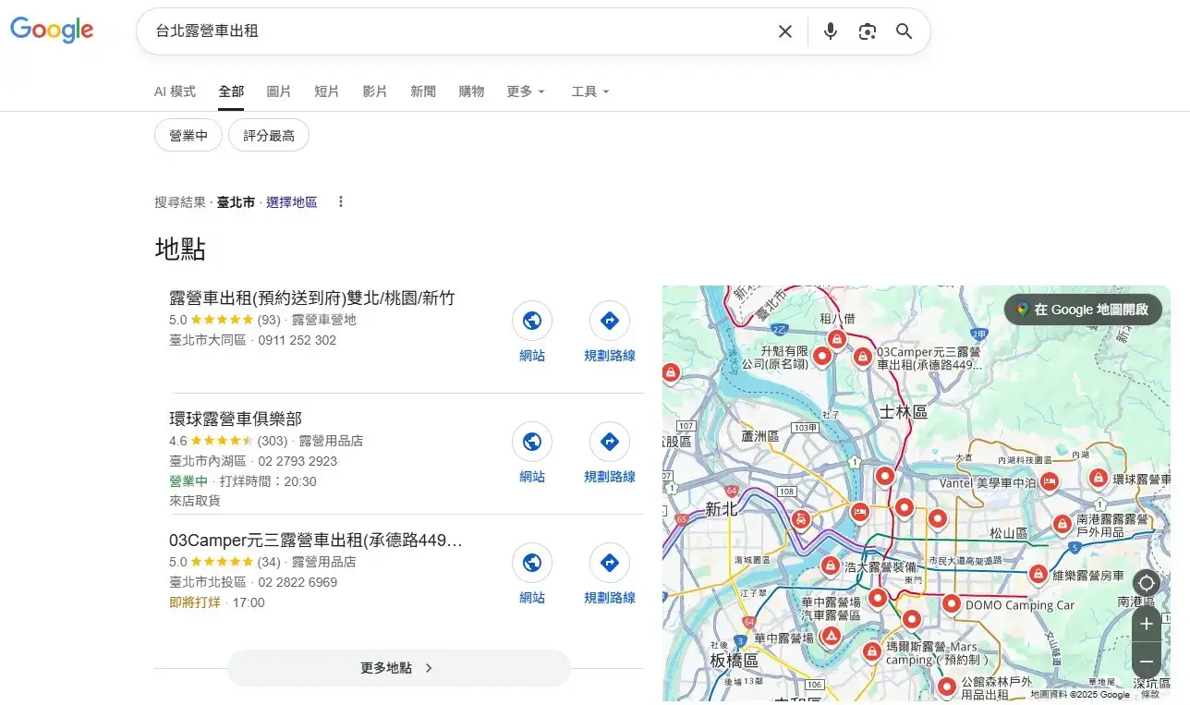The width and height of the screenshot is (1190, 705).
Task: Click phone number 02 2822 6969
Action: [297, 582]
